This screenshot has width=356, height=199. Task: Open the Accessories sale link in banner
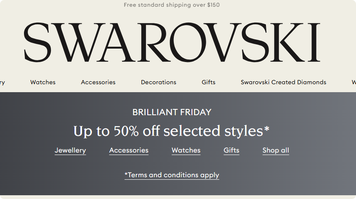(x=129, y=150)
